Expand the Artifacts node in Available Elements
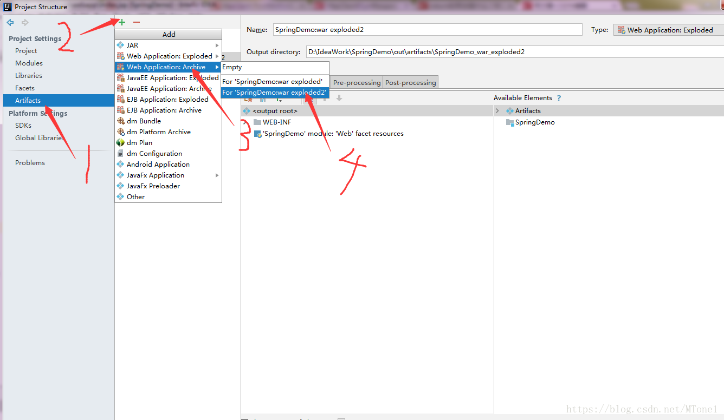Screen dimensions: 724x420 click(497, 110)
